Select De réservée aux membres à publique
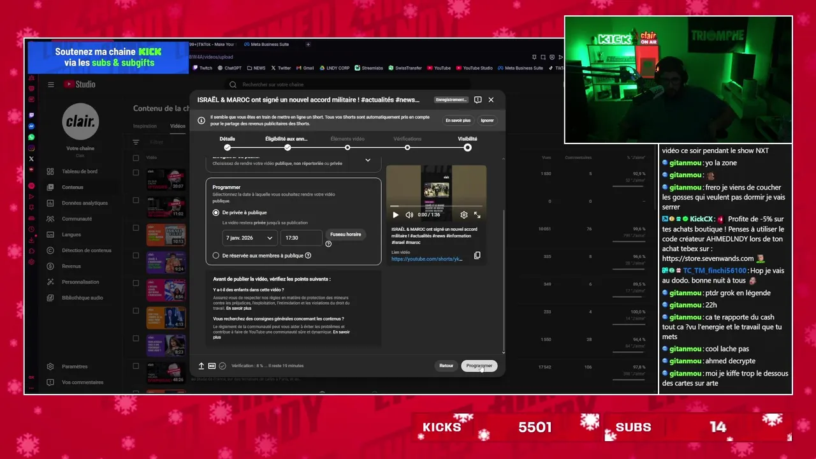The height and width of the screenshot is (459, 816). tap(216, 256)
